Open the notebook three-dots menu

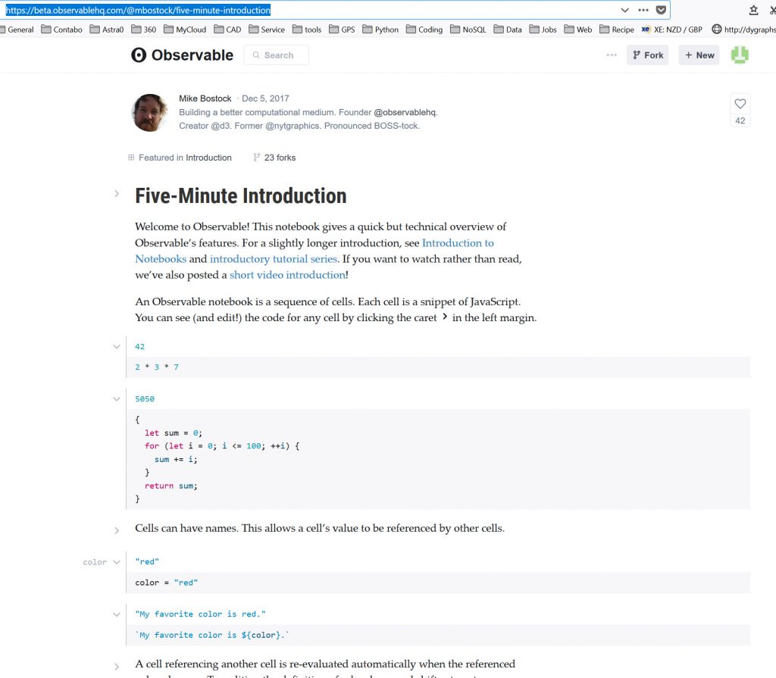coord(612,55)
